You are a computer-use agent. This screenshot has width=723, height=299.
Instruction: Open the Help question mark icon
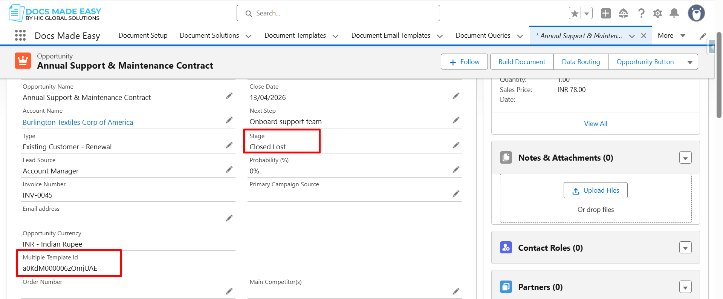click(641, 14)
